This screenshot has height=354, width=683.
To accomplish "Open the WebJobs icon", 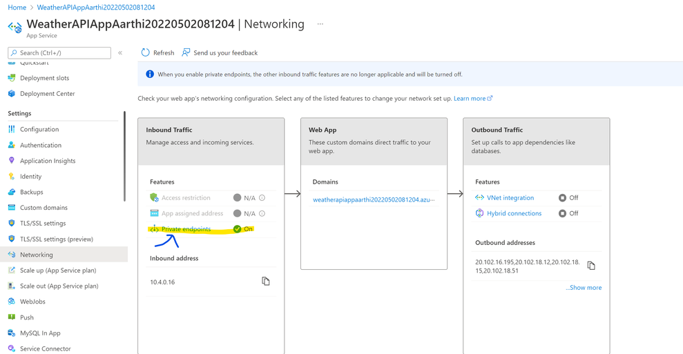I will [x=12, y=302].
